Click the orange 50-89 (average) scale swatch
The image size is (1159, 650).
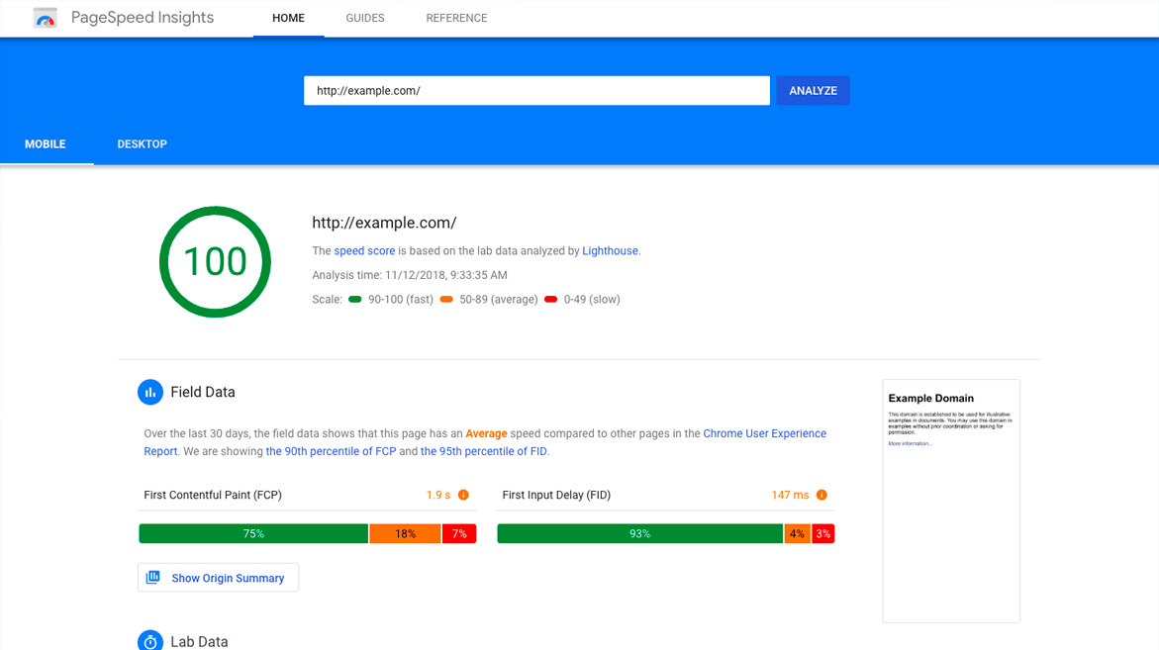point(446,299)
